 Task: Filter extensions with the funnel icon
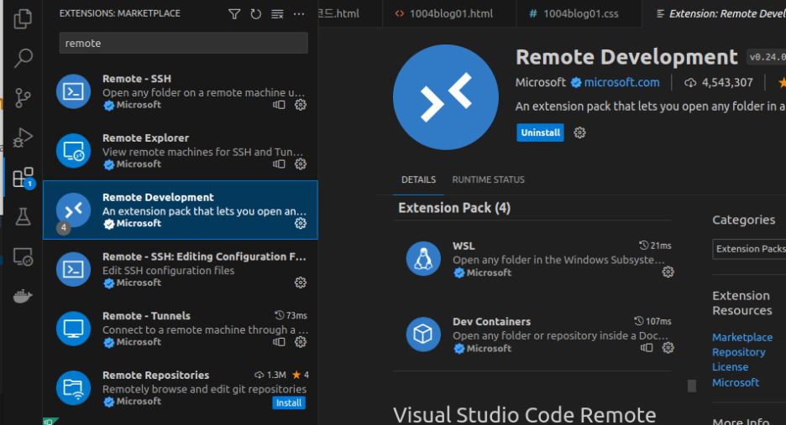click(x=234, y=14)
